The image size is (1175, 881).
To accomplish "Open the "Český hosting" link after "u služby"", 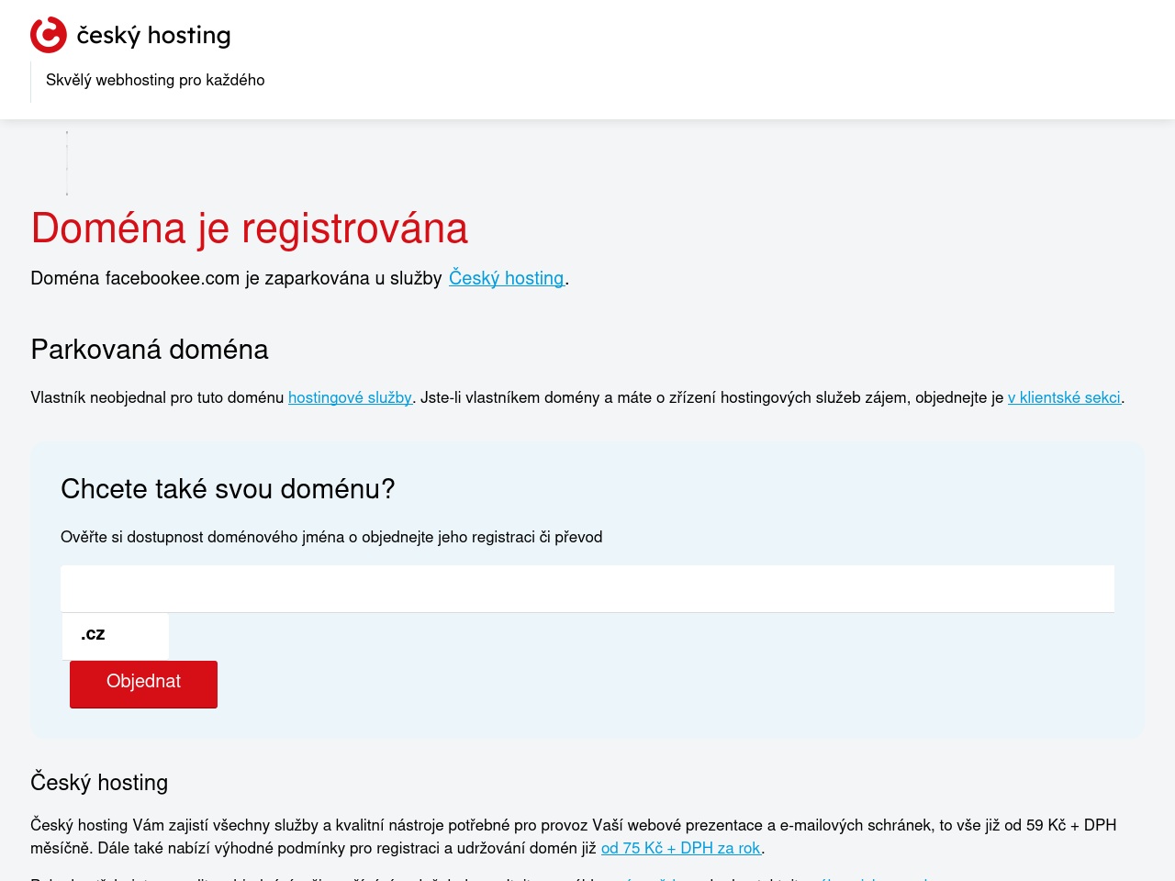I will [x=506, y=278].
